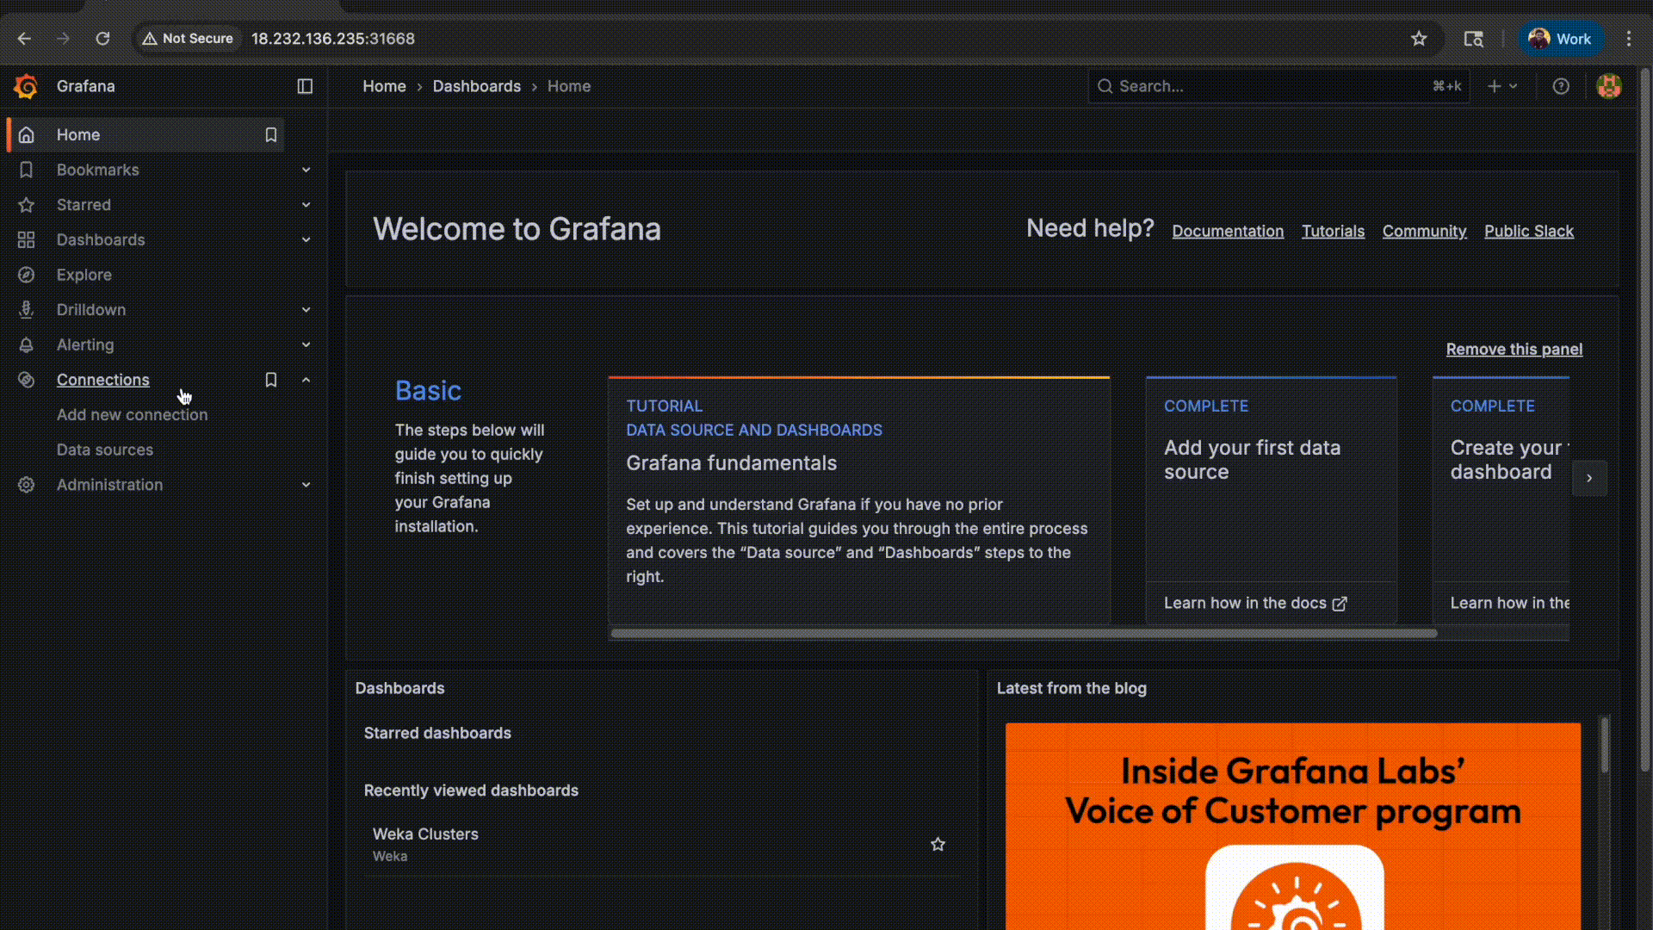Click the Administration gear icon
The height and width of the screenshot is (930, 1653).
tap(27, 485)
